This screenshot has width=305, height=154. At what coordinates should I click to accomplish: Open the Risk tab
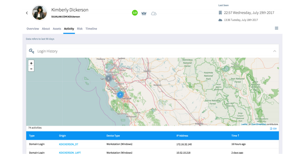pyautogui.click(x=80, y=29)
